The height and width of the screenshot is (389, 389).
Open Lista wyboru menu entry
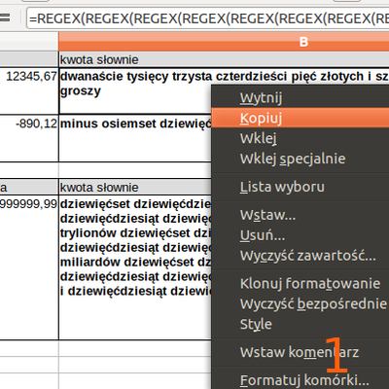[x=301, y=187]
